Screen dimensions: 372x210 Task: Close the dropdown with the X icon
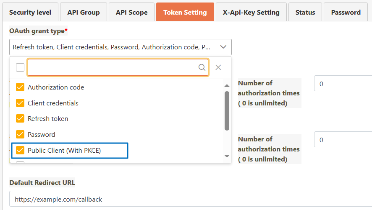click(x=218, y=67)
